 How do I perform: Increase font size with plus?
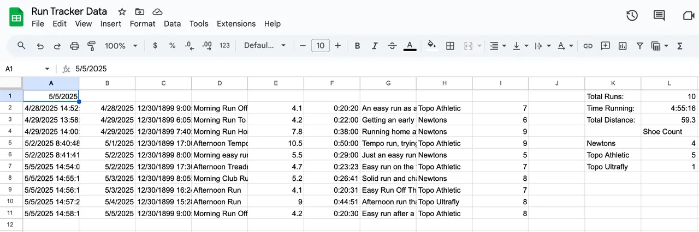pos(337,46)
